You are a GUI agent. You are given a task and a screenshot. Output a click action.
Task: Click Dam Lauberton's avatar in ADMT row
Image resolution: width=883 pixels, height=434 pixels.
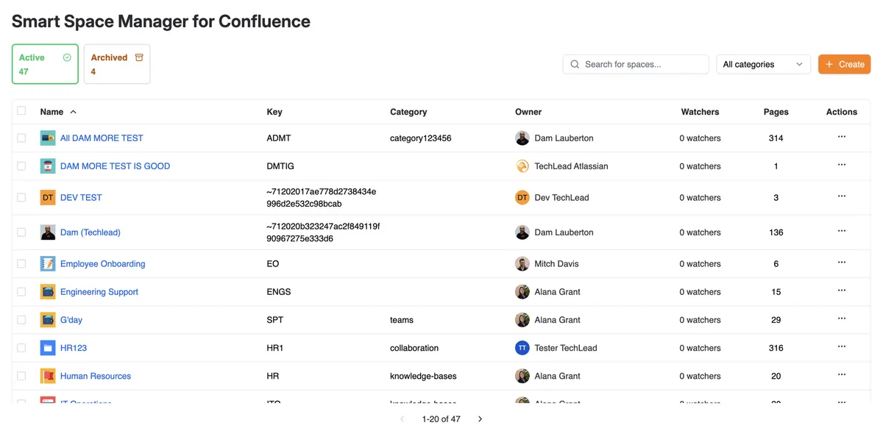(522, 138)
